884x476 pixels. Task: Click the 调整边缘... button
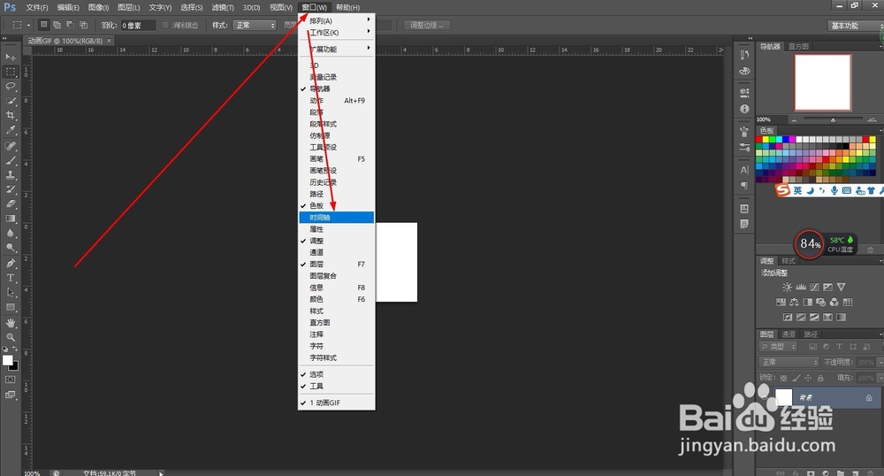coord(427,26)
